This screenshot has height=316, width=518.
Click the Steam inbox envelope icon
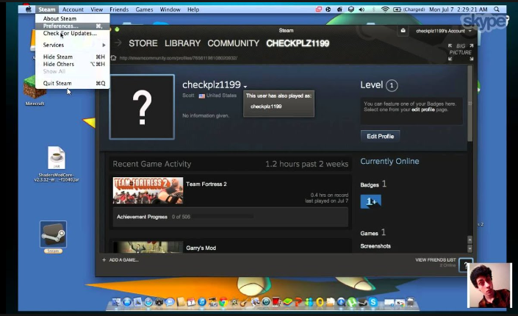403,31
